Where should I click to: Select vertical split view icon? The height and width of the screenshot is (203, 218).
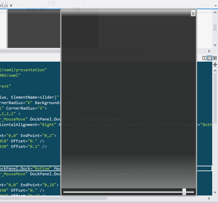(x=204, y=58)
